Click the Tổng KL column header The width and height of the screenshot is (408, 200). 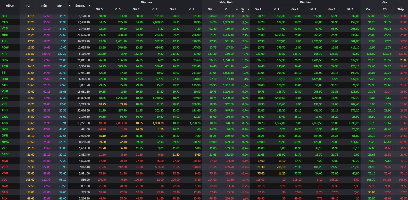click(79, 6)
